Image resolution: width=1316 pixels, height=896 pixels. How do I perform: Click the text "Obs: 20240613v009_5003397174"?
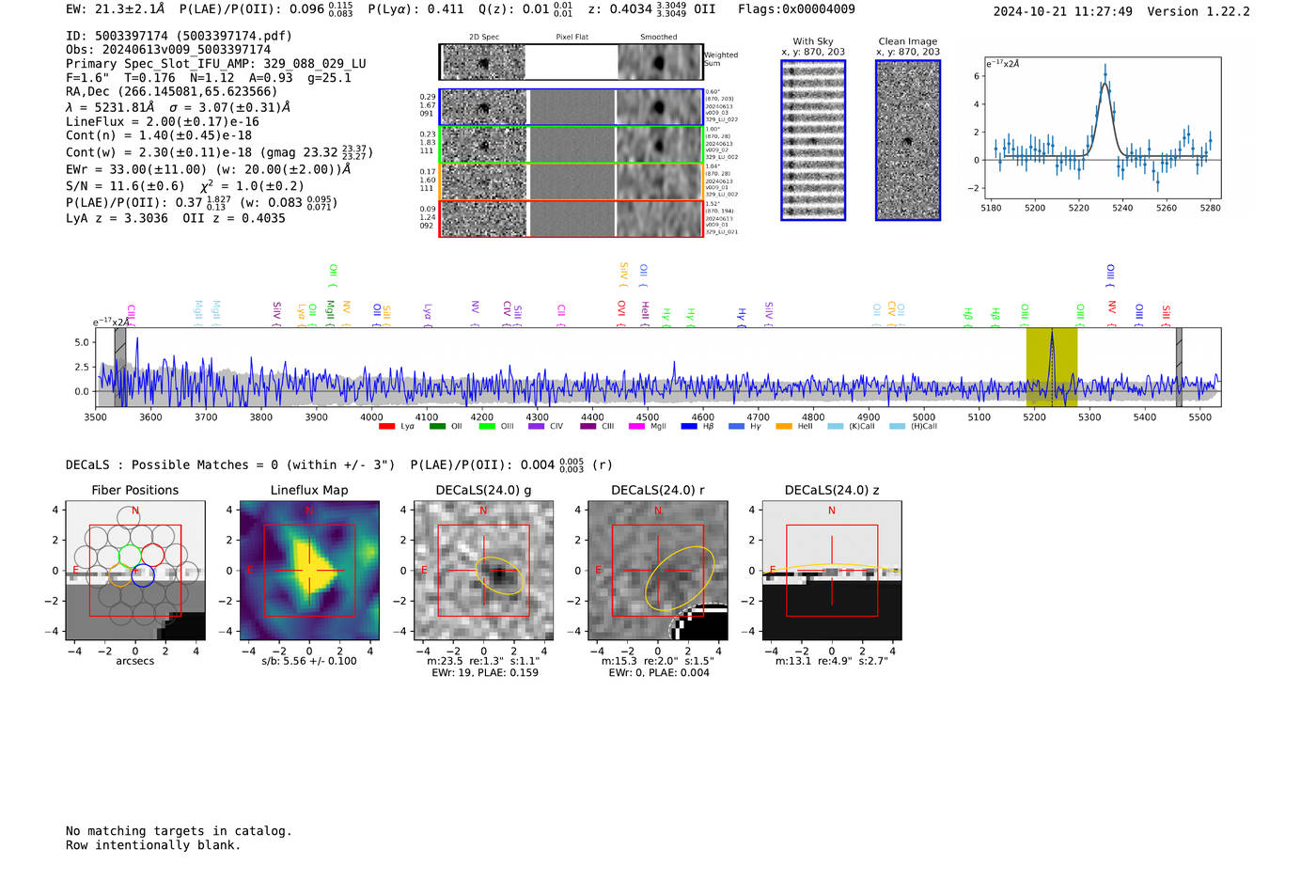coord(168,50)
